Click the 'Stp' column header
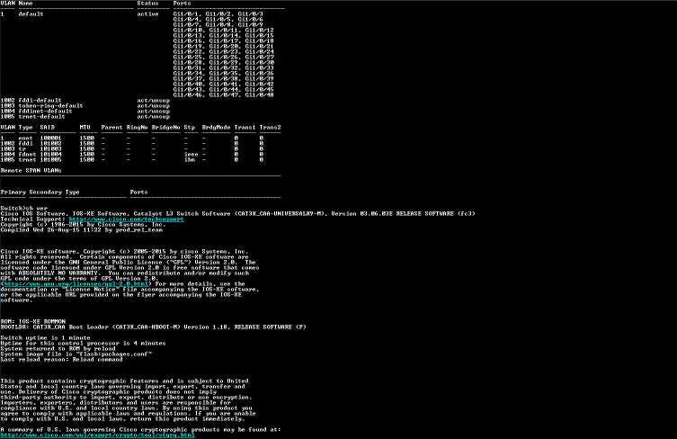The image size is (677, 439). (x=190, y=127)
